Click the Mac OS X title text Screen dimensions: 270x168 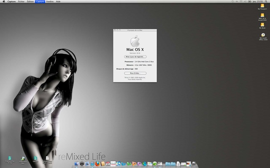tap(135, 50)
